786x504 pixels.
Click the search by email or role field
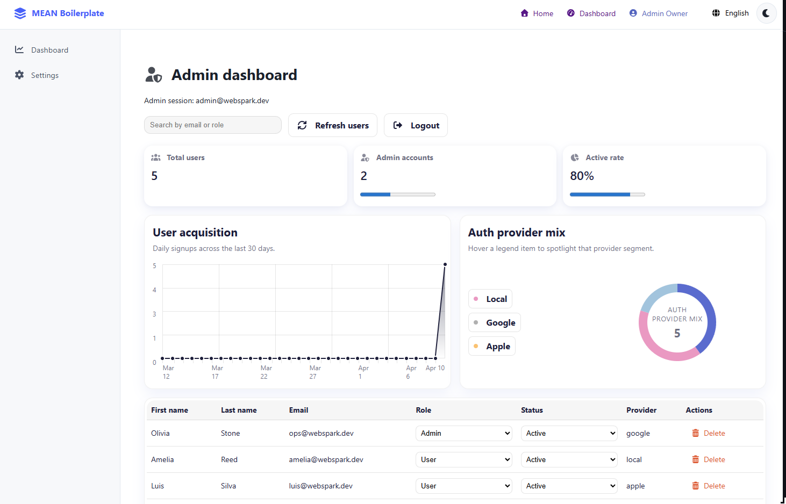click(212, 125)
